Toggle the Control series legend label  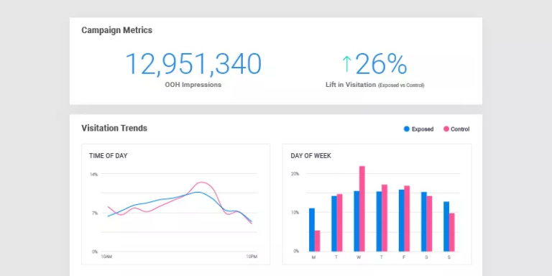click(460, 129)
